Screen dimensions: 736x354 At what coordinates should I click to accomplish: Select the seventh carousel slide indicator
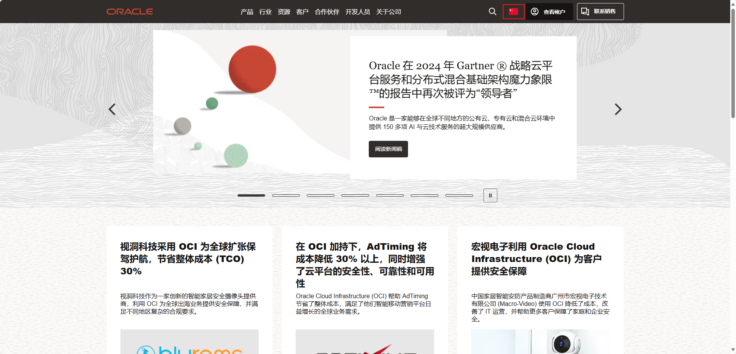coord(459,195)
